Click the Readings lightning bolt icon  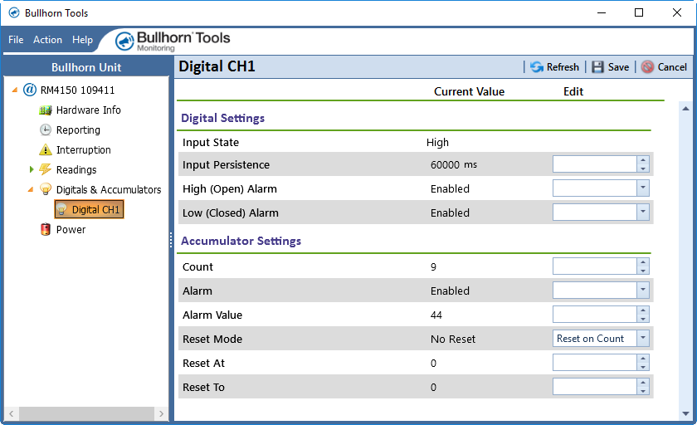click(x=46, y=169)
